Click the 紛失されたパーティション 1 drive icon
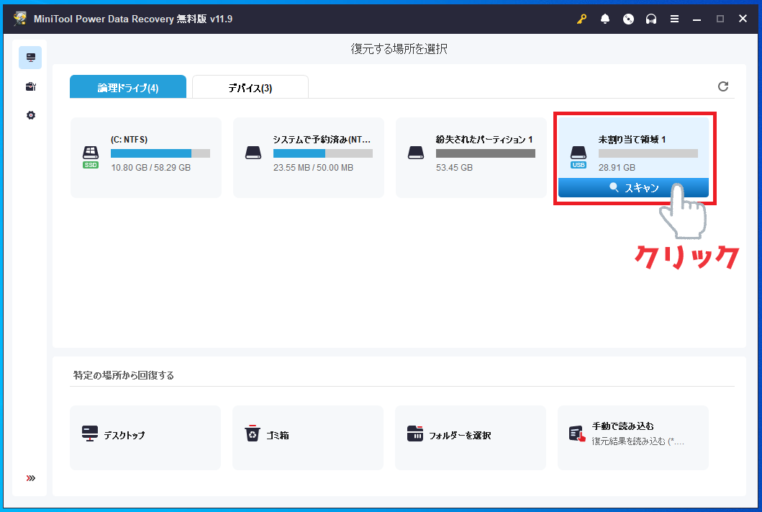 tap(416, 153)
